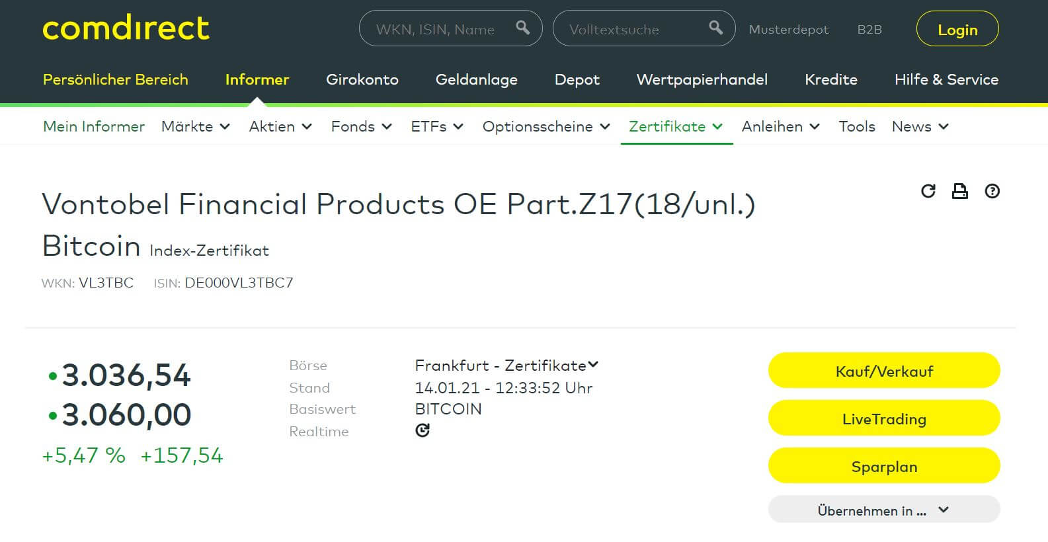Click the WKN value VL3TBC
Screen dimensions: 1048x542
106,283
